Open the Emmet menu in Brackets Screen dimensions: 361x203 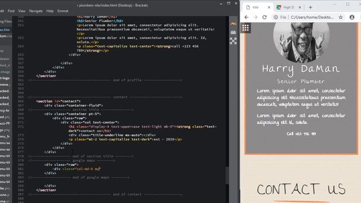pos(63,11)
